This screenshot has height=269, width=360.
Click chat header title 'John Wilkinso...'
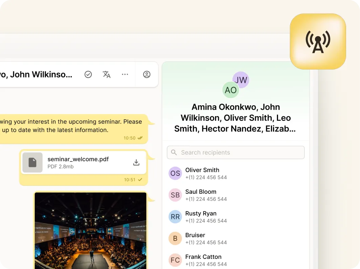tap(41, 74)
